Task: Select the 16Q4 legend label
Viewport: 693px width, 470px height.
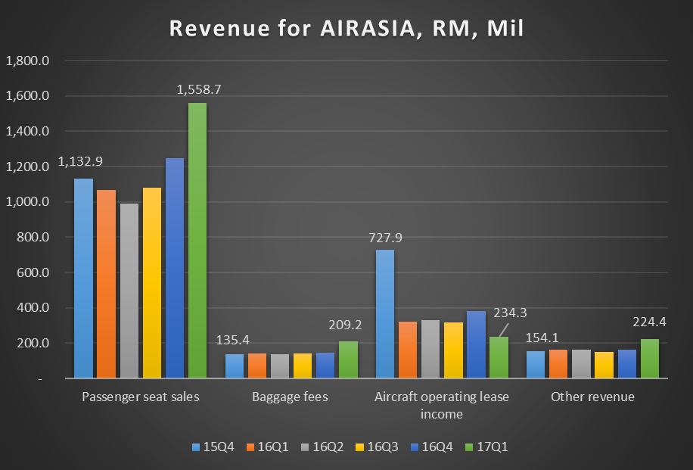Action: click(437, 447)
